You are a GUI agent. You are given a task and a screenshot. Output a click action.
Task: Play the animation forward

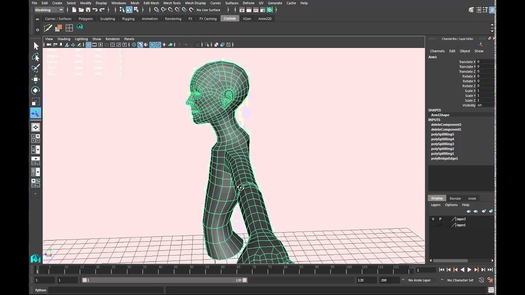click(x=469, y=270)
